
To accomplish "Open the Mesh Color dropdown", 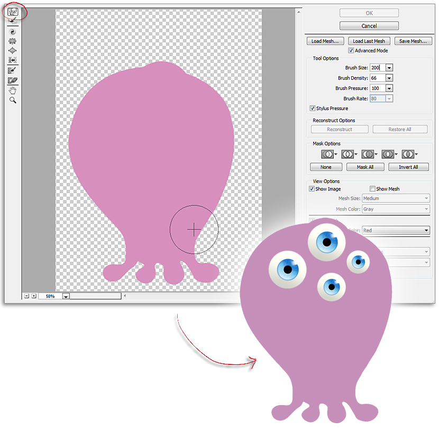I will coord(396,209).
